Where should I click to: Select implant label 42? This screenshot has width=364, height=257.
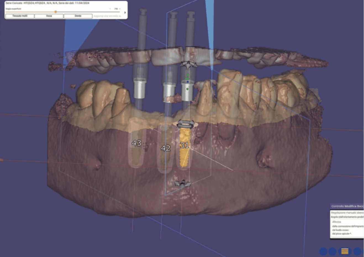[166, 148]
